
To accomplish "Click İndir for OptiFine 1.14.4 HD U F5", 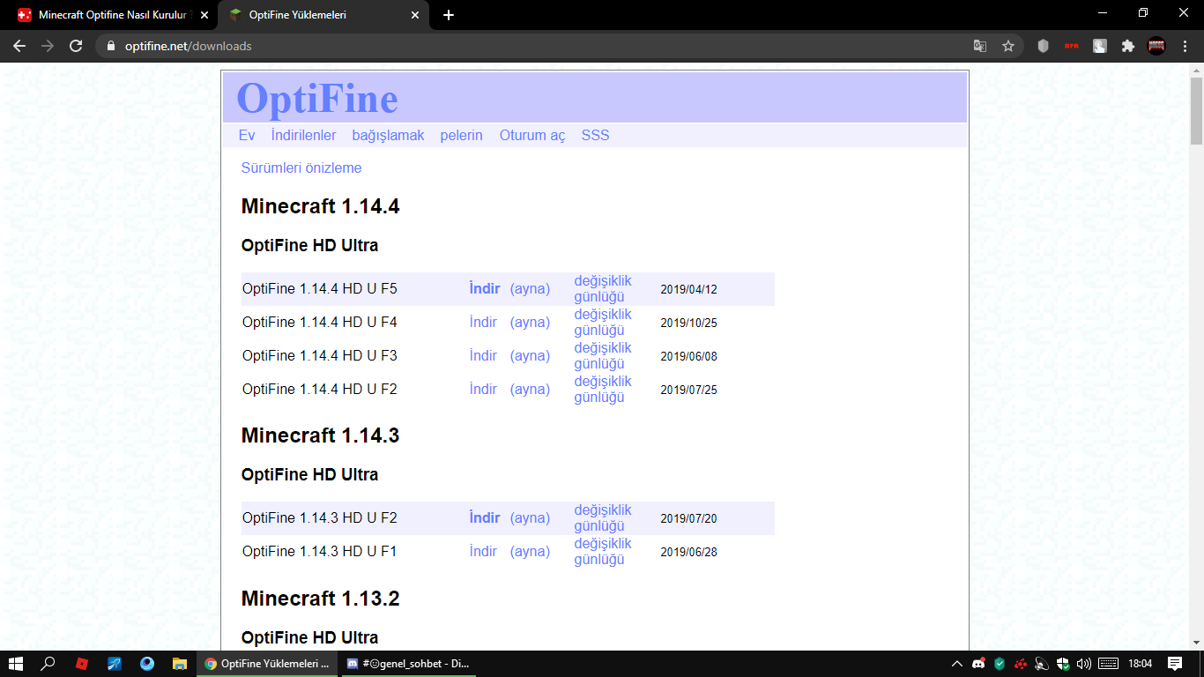I will pyautogui.click(x=485, y=288).
